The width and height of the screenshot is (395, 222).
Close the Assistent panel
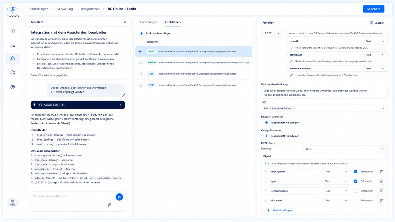pyautogui.click(x=125, y=22)
